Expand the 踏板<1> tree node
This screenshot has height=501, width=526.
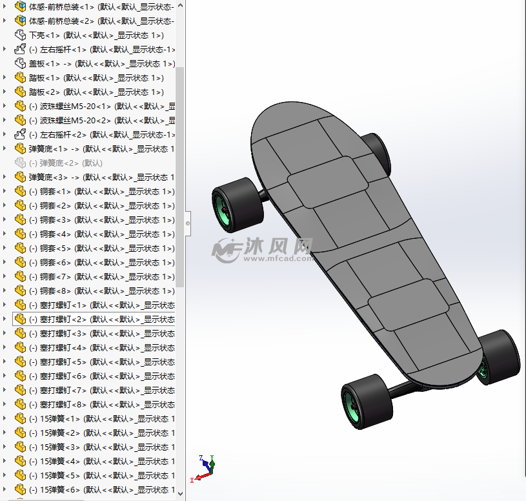point(6,78)
